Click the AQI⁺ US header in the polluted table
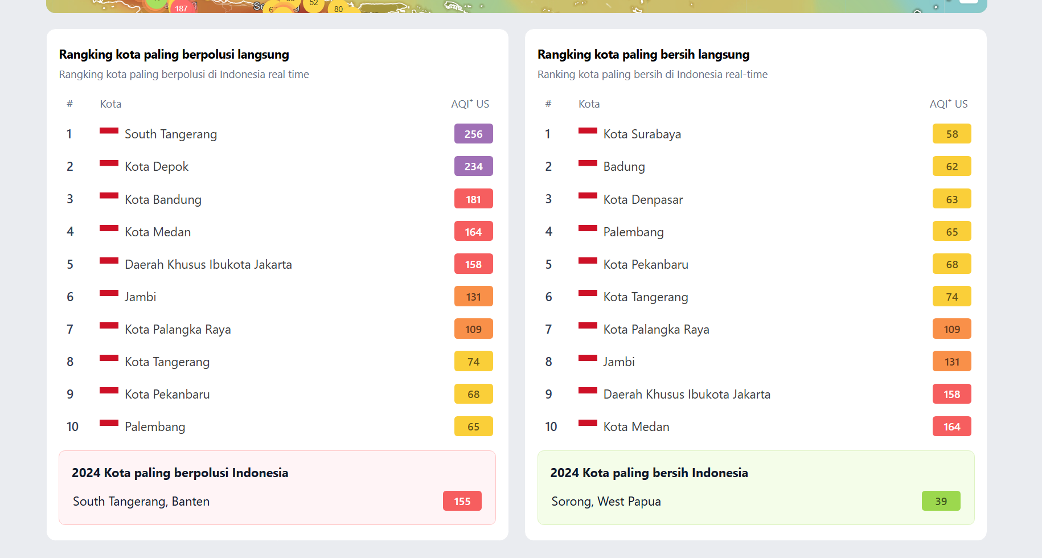The width and height of the screenshot is (1042, 558). [470, 104]
